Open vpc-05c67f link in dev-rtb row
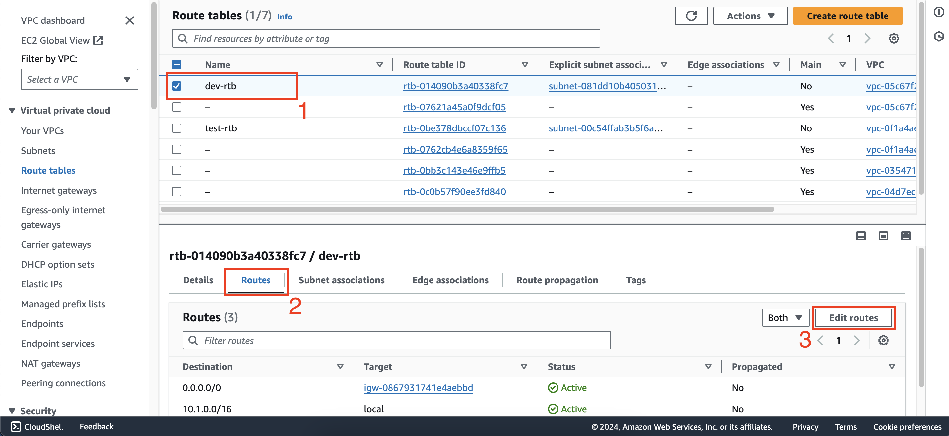The height and width of the screenshot is (436, 949). [x=891, y=86]
